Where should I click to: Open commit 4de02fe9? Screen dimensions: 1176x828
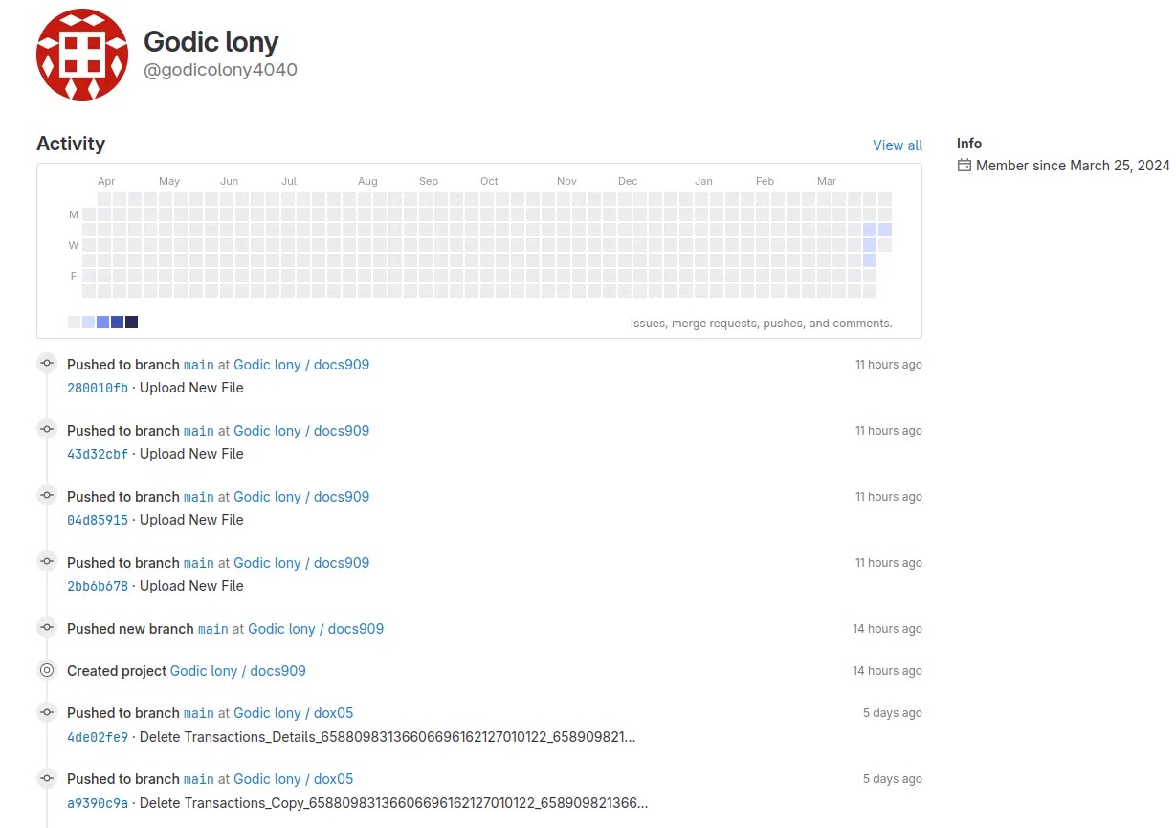[98, 737]
